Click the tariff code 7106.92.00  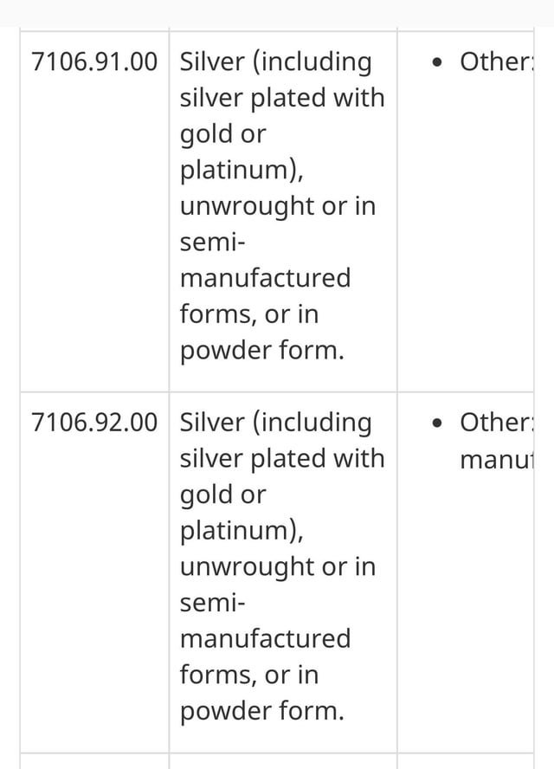click(93, 422)
